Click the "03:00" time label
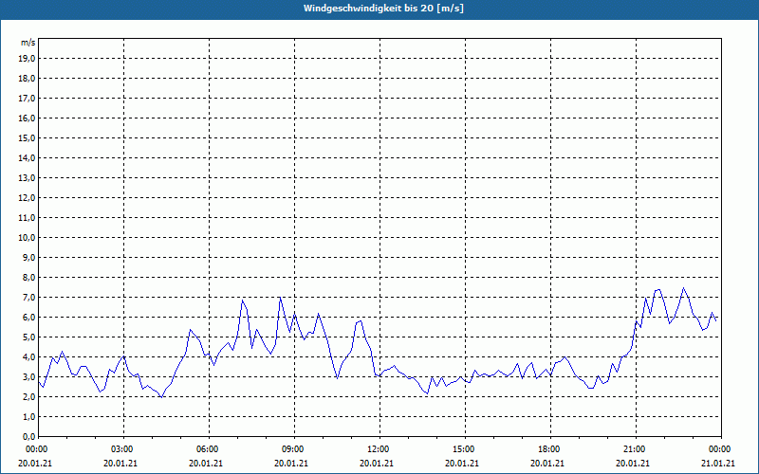 pyautogui.click(x=124, y=449)
